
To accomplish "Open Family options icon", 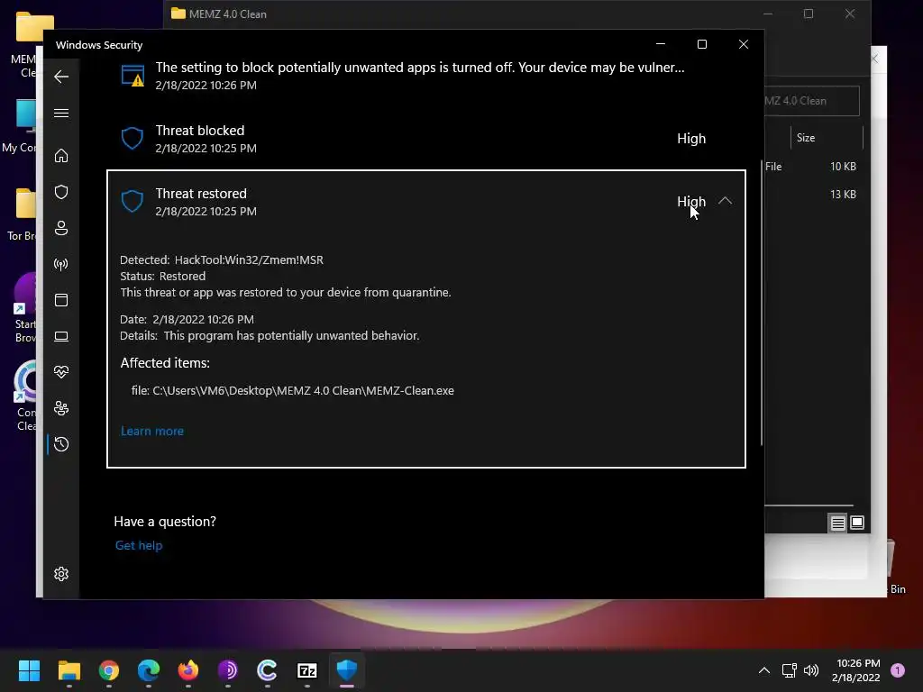I will (x=61, y=408).
